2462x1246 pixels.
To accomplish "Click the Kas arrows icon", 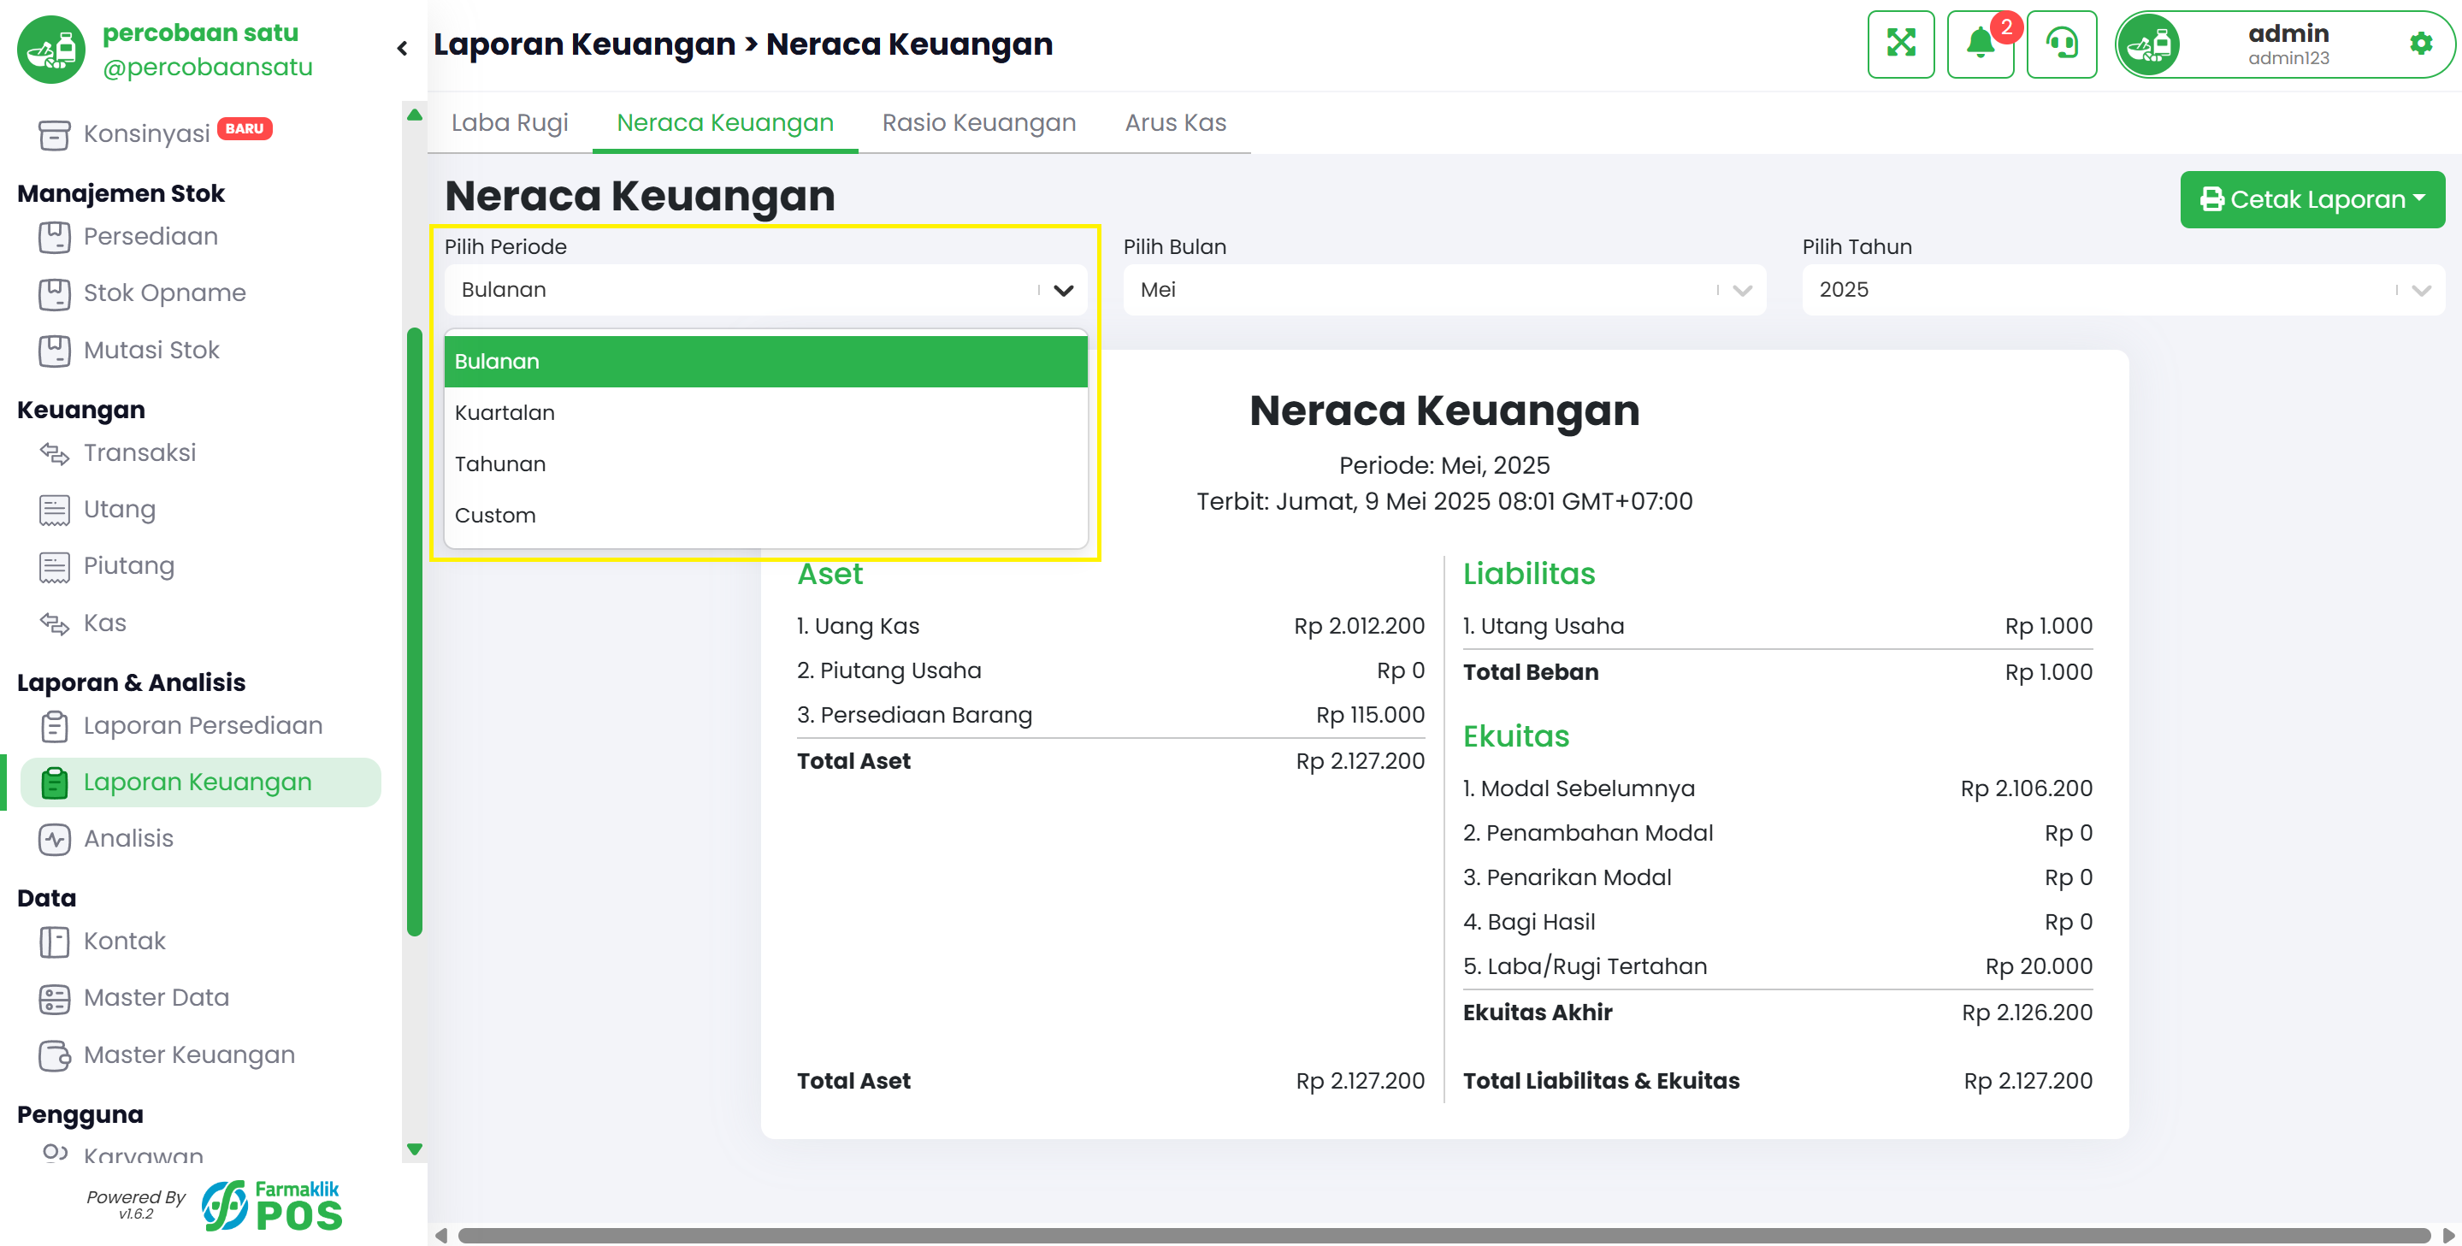I will click(x=54, y=623).
